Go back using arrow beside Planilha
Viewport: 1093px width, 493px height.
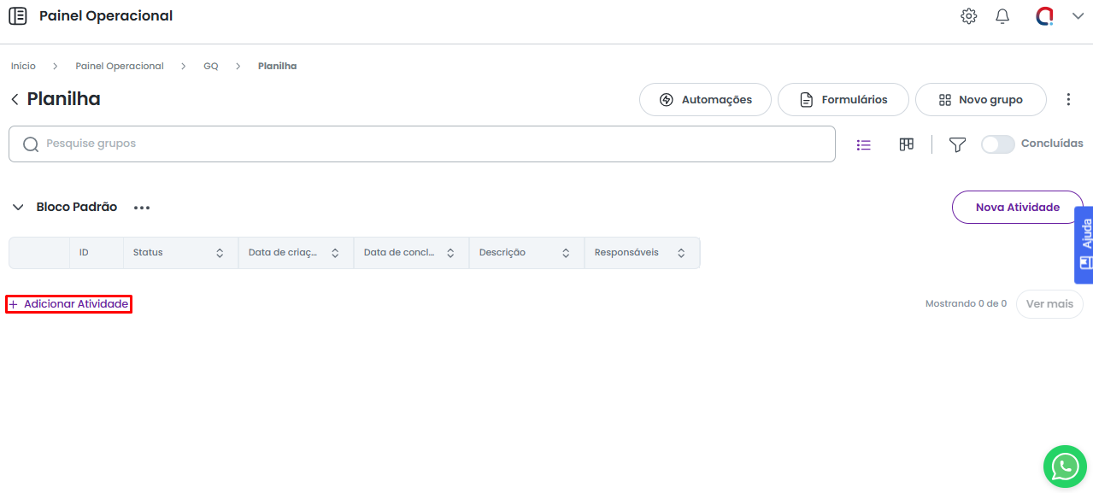click(x=15, y=100)
